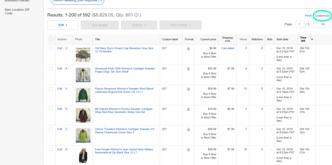The height and width of the screenshot is (165, 332).
Task: Expand edit arrow for Storybook Knits row
Action: [x=66, y=68]
